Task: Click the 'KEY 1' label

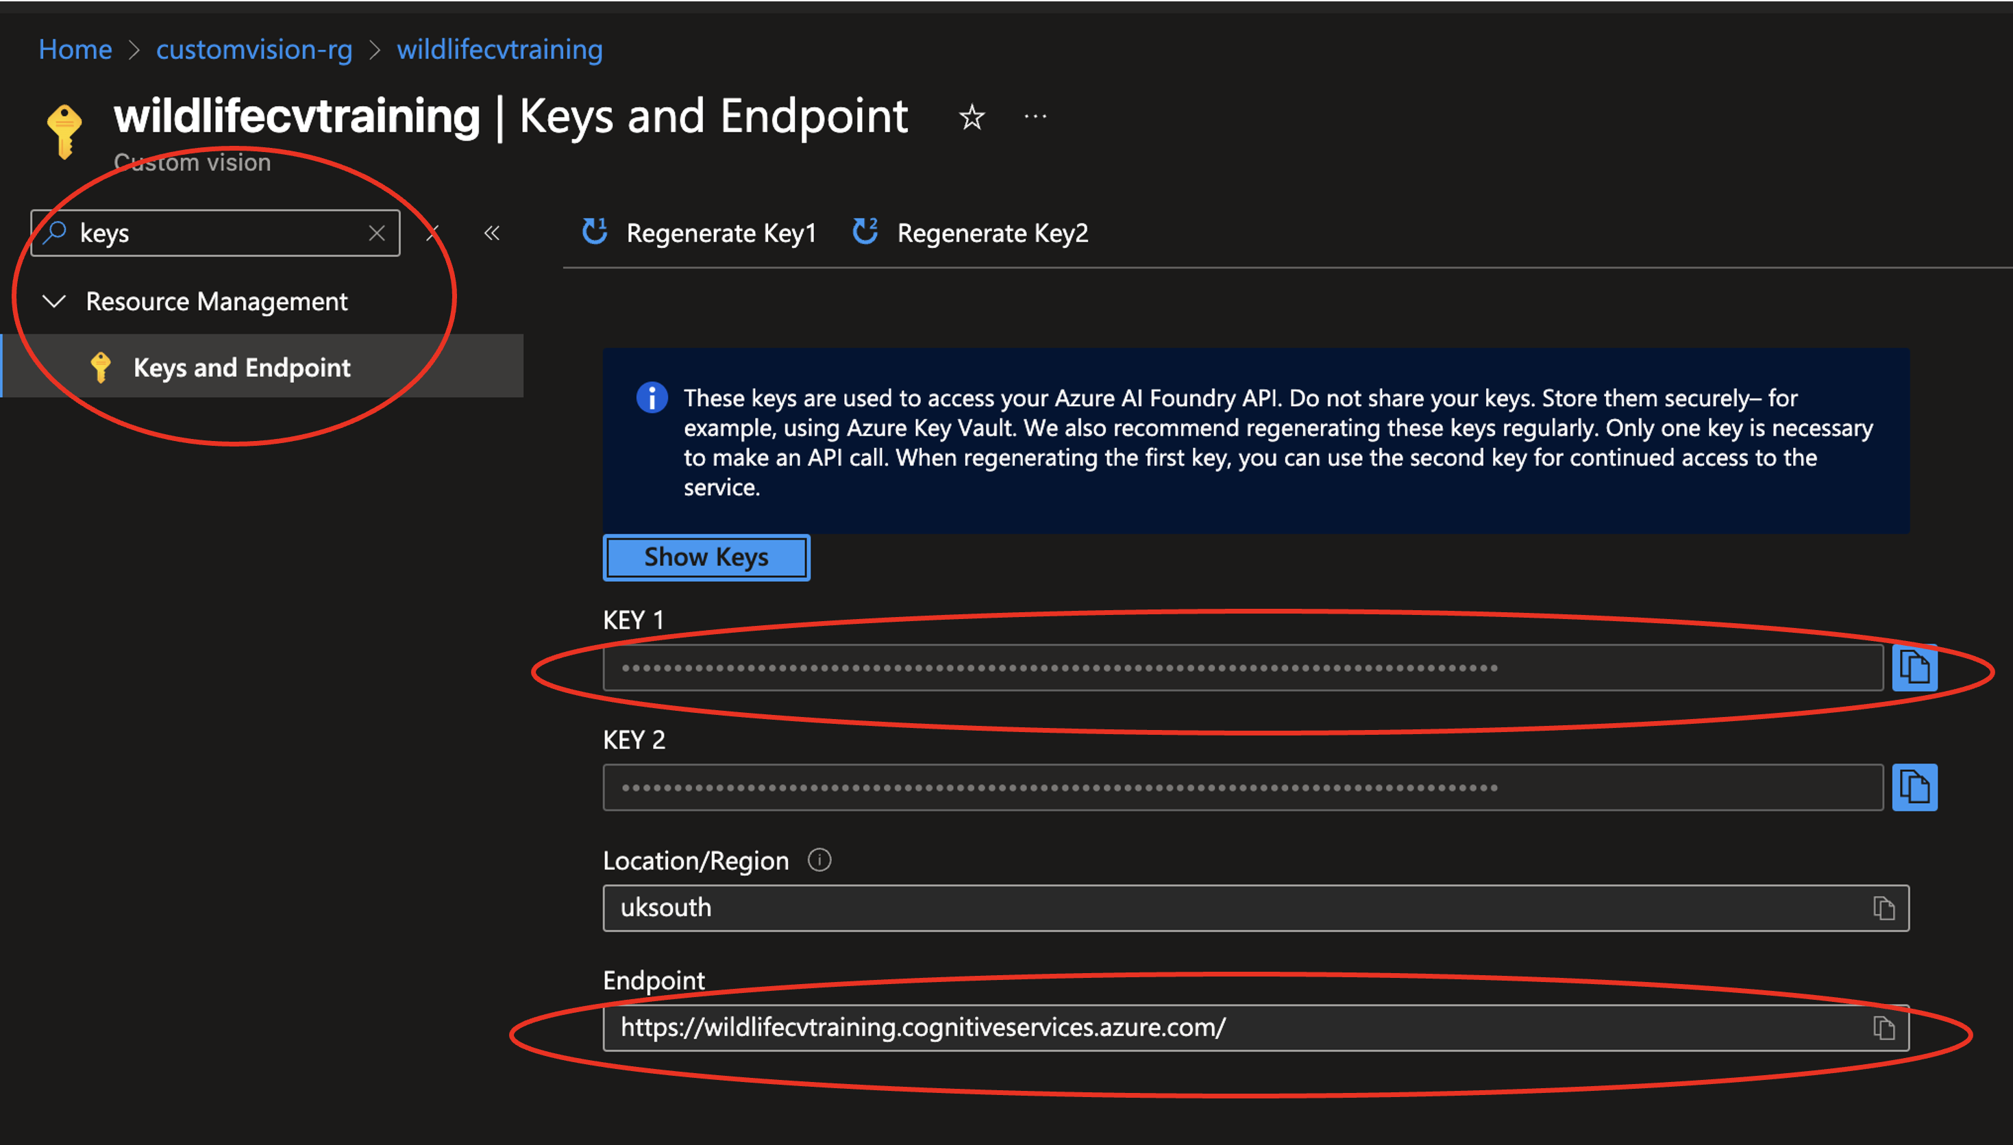Action: [633, 620]
